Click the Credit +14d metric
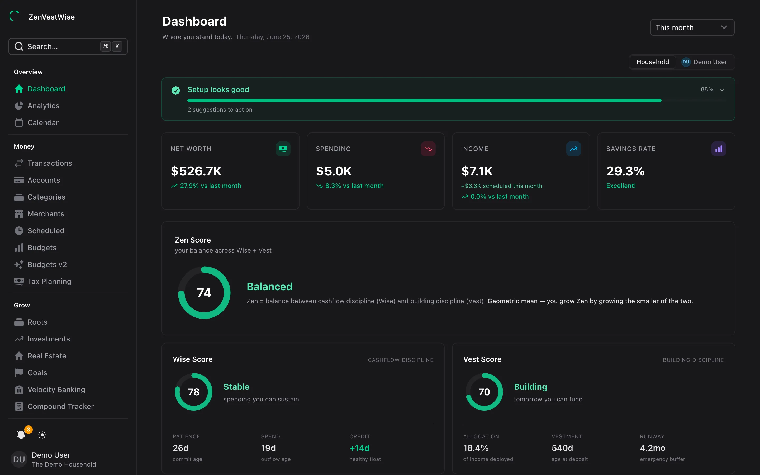 pos(365,448)
